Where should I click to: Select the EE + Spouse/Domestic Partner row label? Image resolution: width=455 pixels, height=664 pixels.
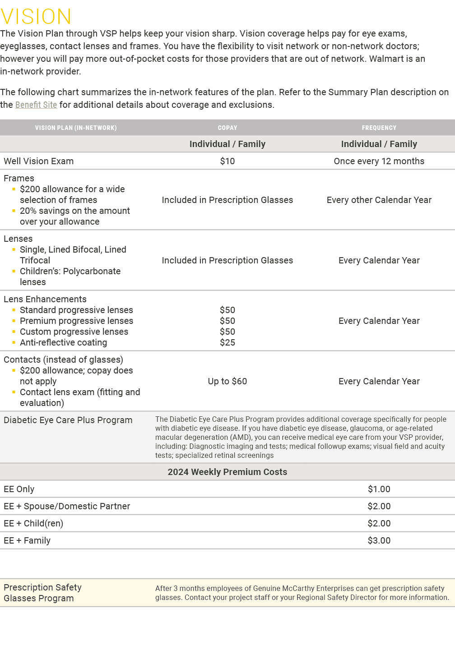(67, 506)
